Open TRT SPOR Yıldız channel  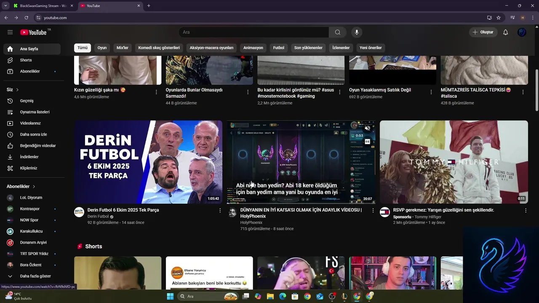pyautogui.click(x=32, y=254)
